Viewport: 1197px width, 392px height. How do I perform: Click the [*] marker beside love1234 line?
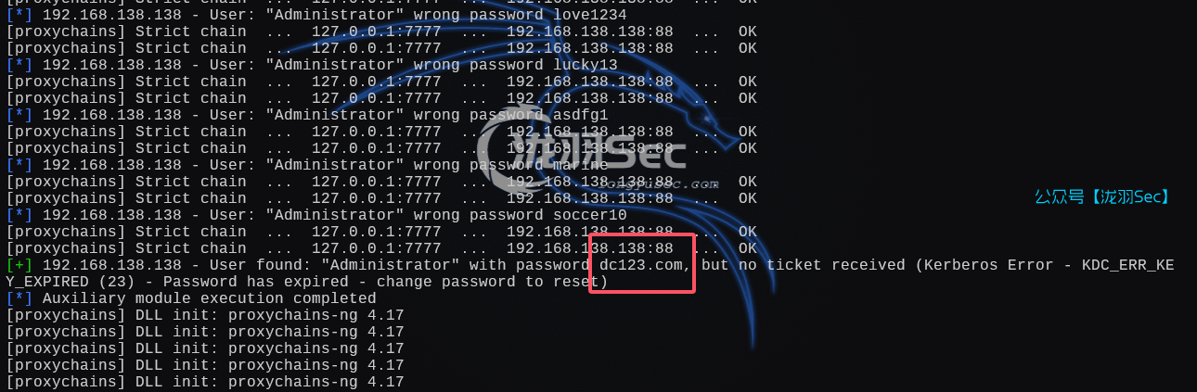pos(19,15)
